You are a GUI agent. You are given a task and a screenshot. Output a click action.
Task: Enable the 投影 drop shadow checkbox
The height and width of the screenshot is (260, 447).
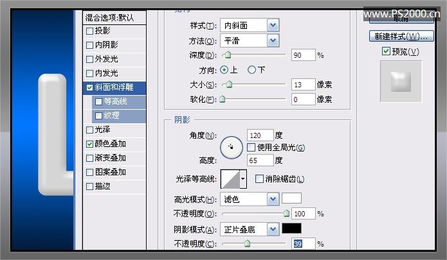(90, 31)
